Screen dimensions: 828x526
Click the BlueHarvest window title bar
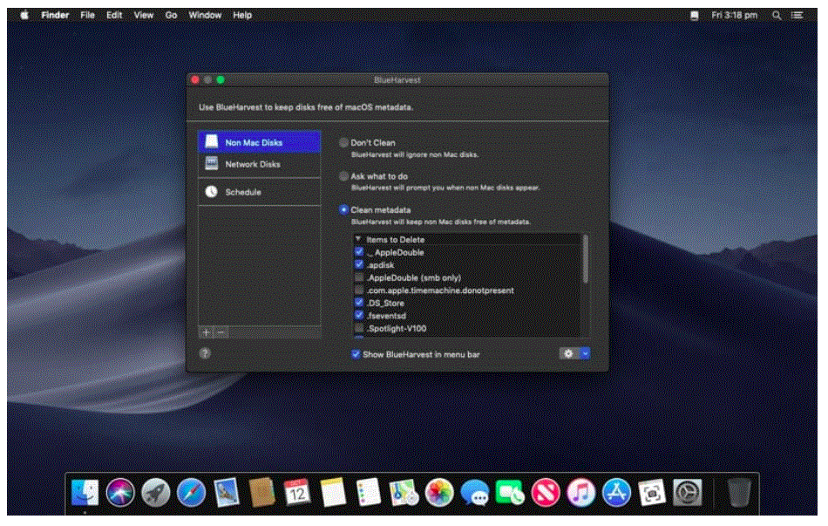point(397,80)
